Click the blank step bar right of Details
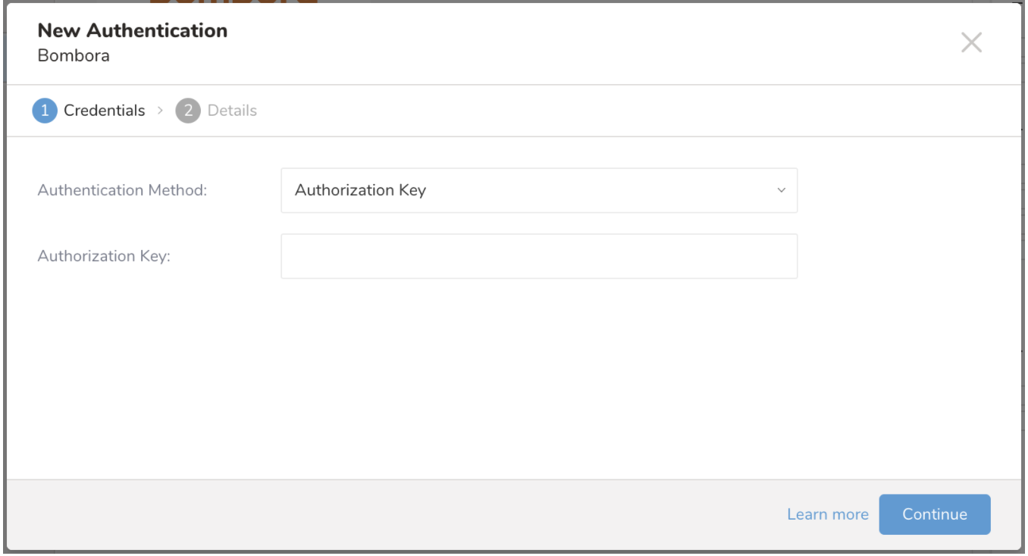The height and width of the screenshot is (556, 1028). (x=606, y=111)
